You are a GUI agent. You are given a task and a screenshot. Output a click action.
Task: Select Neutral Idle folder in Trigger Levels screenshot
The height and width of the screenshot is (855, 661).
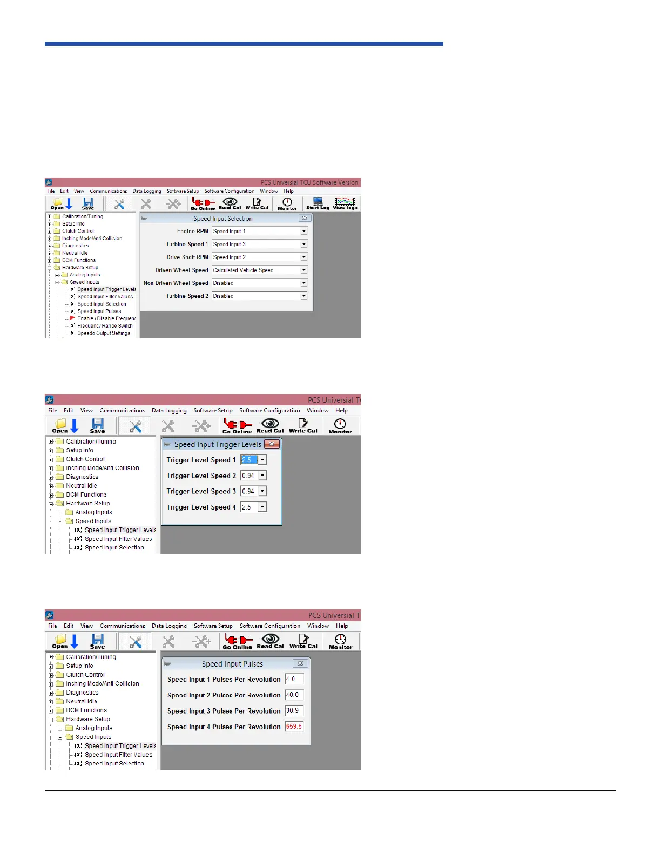tap(82, 486)
